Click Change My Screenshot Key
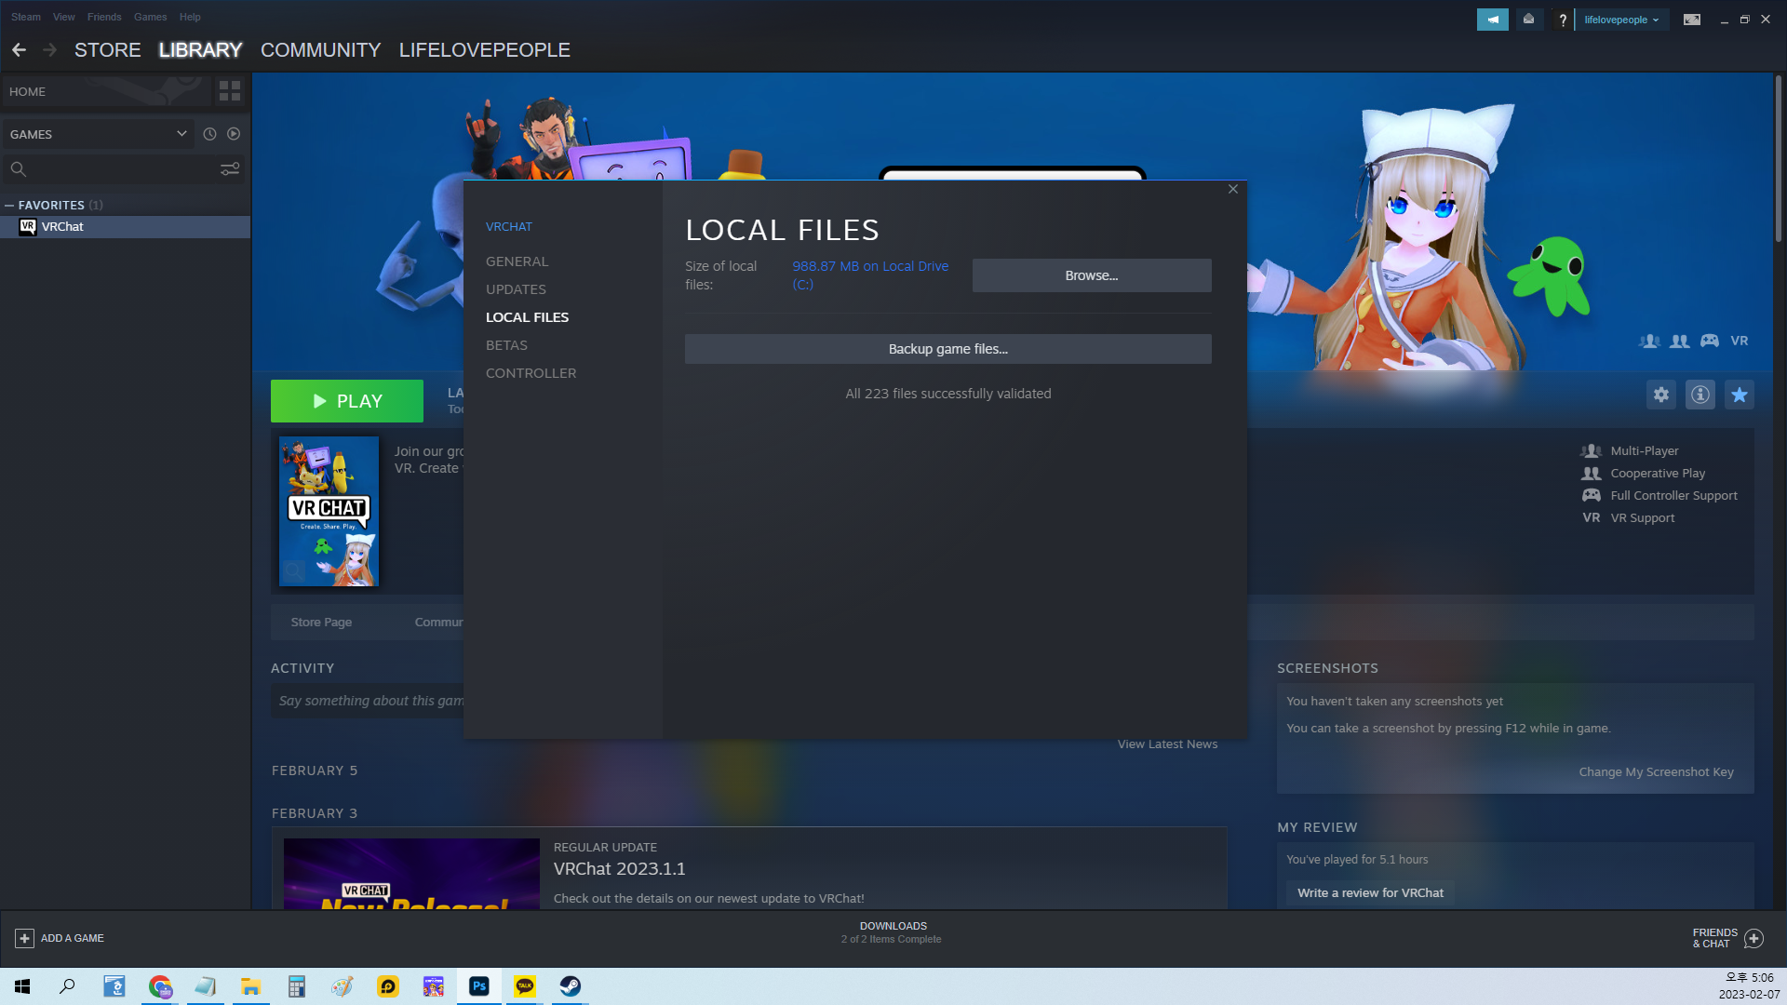Image resolution: width=1787 pixels, height=1005 pixels. 1657,772
